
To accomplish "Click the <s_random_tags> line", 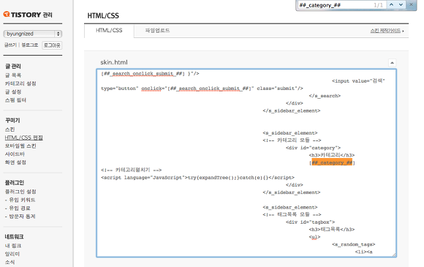I will pyautogui.click(x=354, y=244).
